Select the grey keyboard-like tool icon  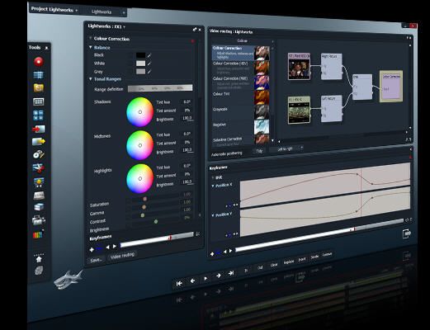pos(39,196)
